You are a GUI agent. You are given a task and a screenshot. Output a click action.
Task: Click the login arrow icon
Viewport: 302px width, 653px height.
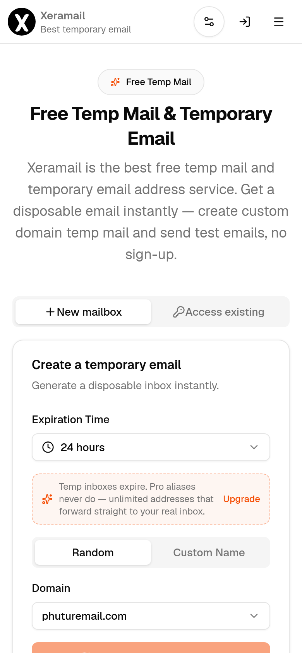pyautogui.click(x=245, y=22)
